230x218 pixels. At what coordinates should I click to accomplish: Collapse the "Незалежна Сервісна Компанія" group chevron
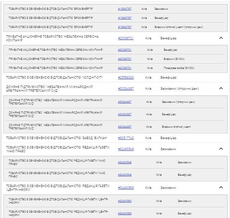221,38
